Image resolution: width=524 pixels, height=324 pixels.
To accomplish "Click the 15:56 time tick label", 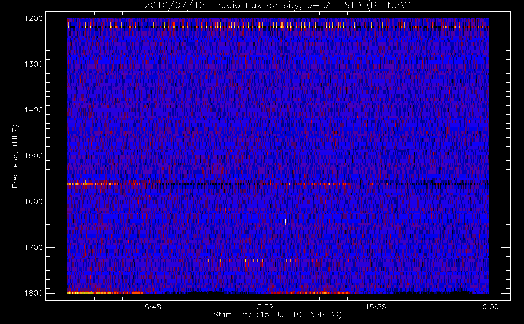I will [376, 307].
